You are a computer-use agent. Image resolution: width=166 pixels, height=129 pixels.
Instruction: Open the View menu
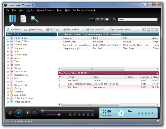pyautogui.click(x=21, y=10)
